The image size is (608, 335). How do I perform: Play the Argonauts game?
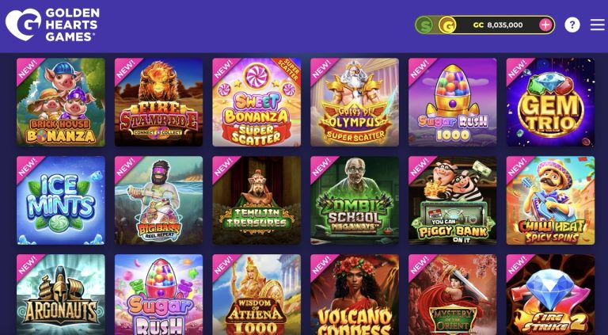point(61,295)
